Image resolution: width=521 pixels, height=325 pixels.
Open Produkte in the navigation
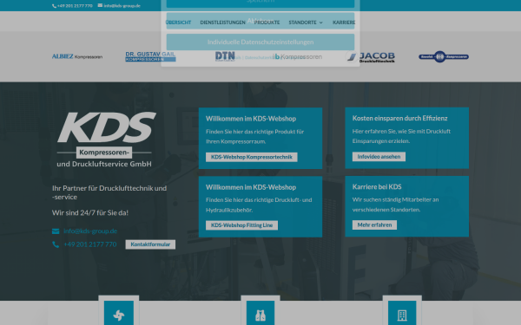267,23
